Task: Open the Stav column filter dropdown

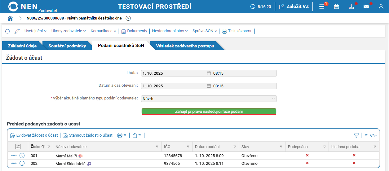Action: point(281,147)
